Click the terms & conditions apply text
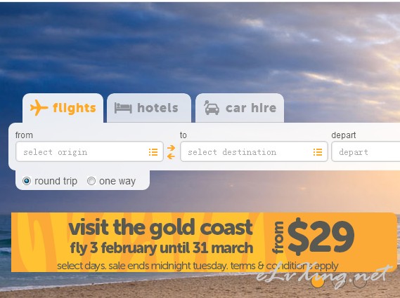 [285, 266]
